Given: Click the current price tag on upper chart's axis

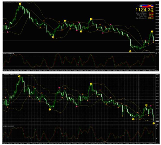Looking at the screenshot, I should click(157, 41).
